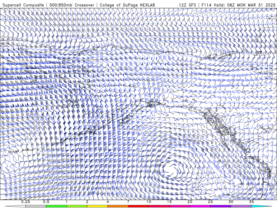Click the legend label 1
Viewport: 277px width, 208px height.
coord(66,202)
